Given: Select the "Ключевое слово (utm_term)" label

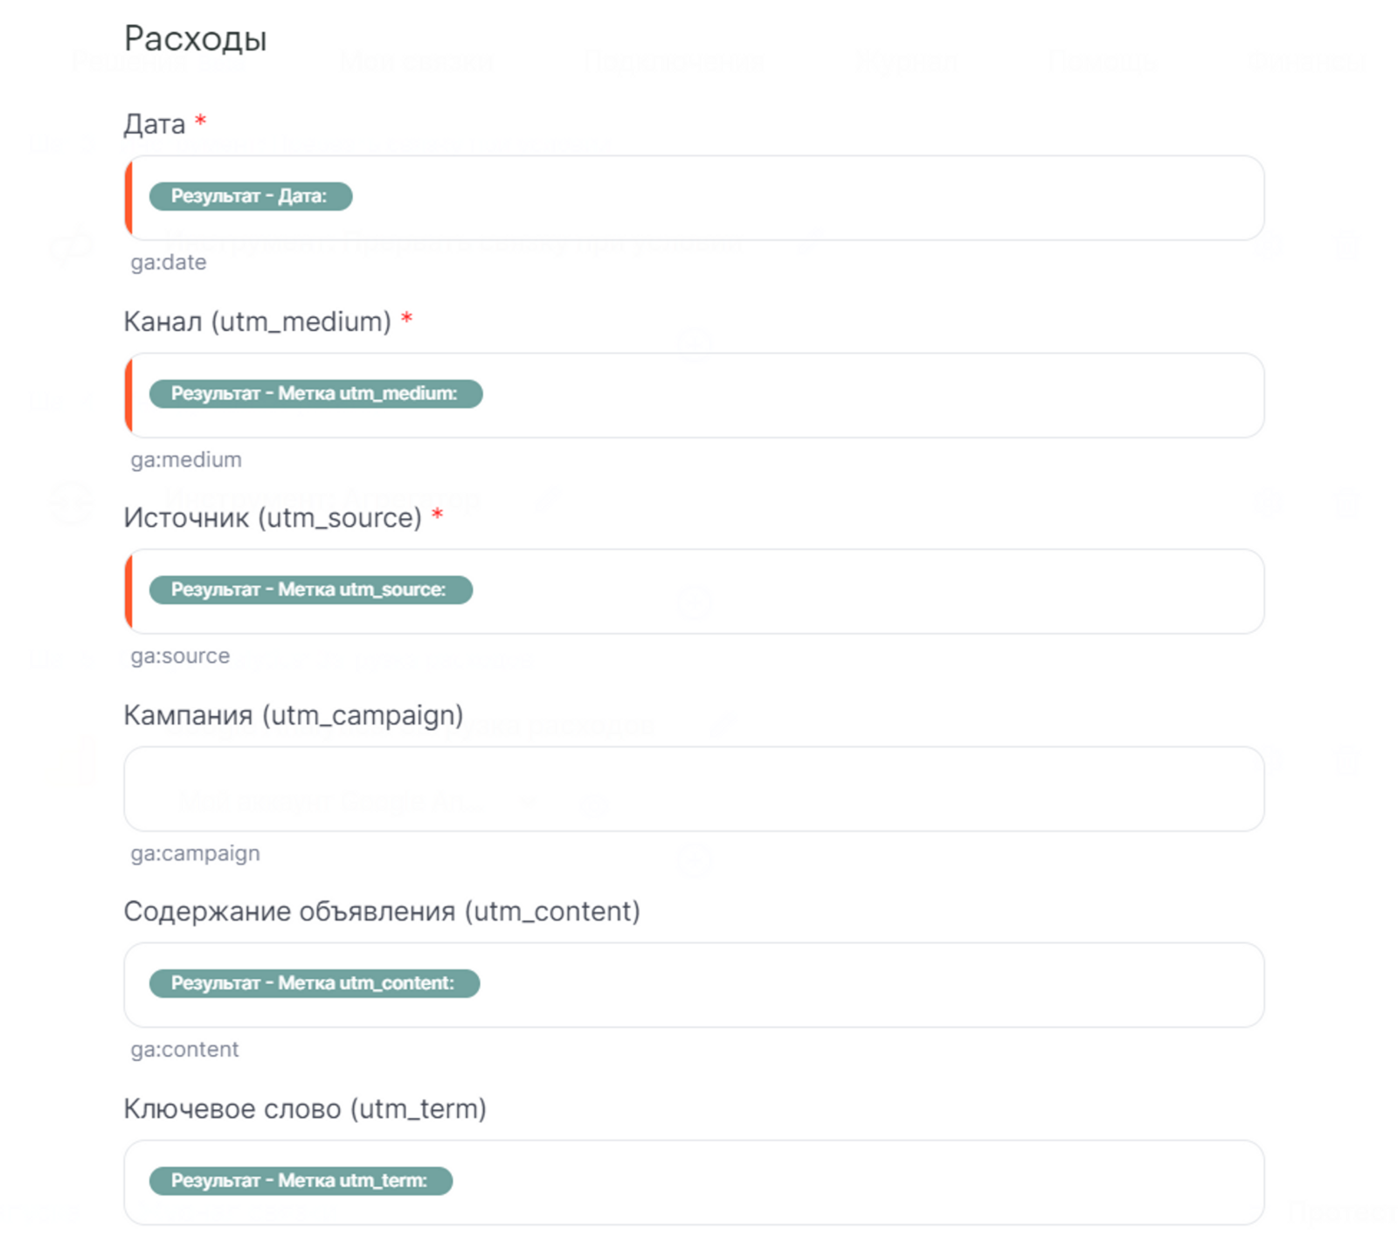Looking at the screenshot, I should [x=305, y=1109].
